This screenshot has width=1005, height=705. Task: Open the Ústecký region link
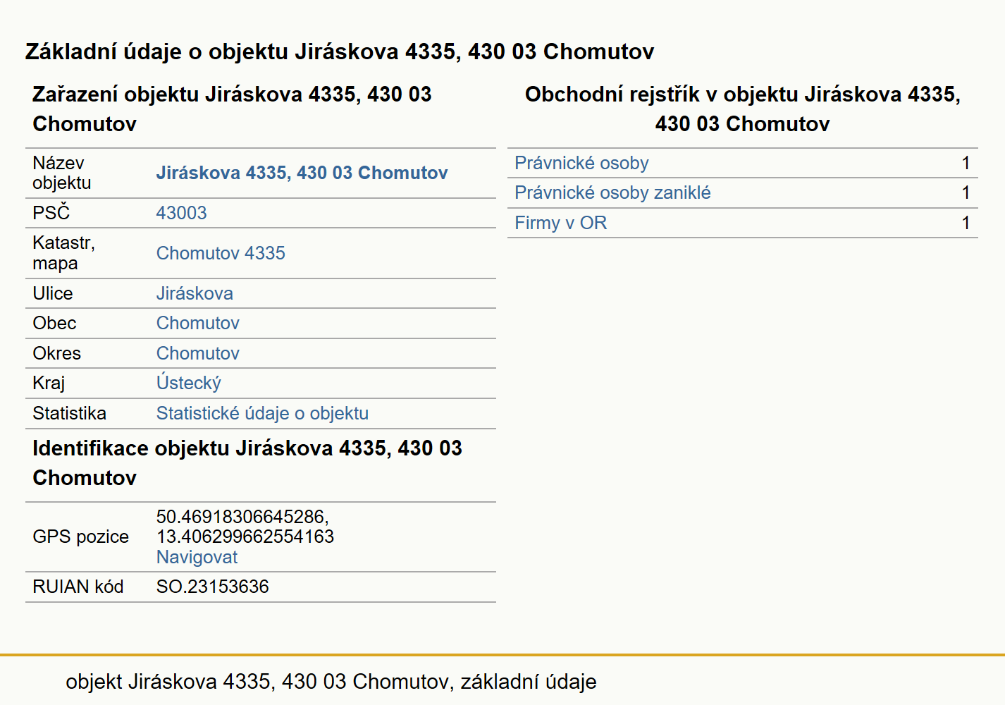pyautogui.click(x=189, y=383)
